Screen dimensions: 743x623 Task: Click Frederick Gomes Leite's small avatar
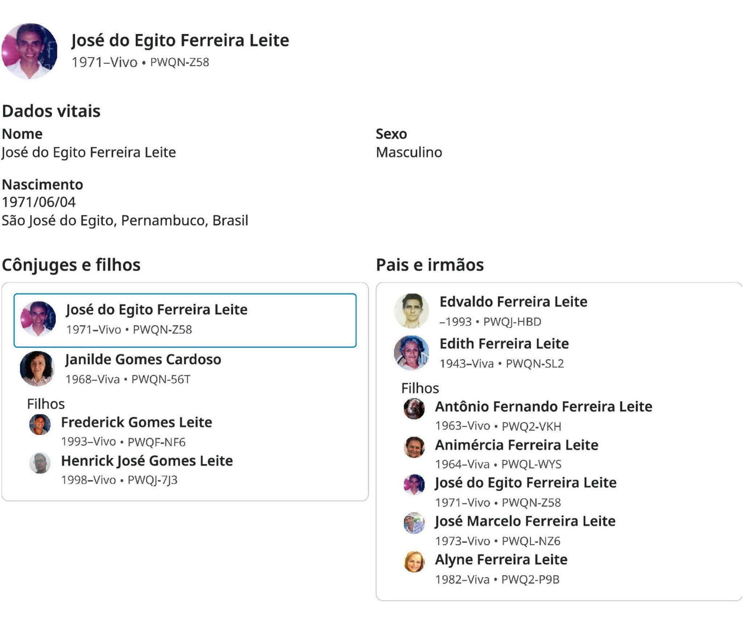tap(40, 425)
